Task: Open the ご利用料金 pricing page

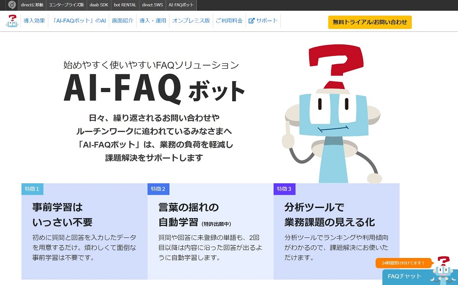Action: [229, 21]
